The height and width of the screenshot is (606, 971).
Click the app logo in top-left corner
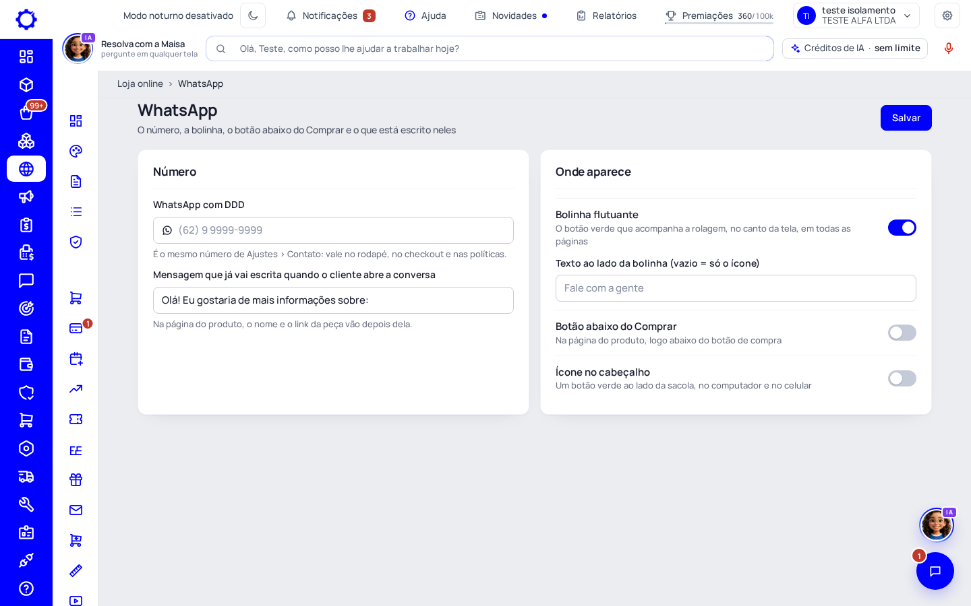click(x=26, y=20)
